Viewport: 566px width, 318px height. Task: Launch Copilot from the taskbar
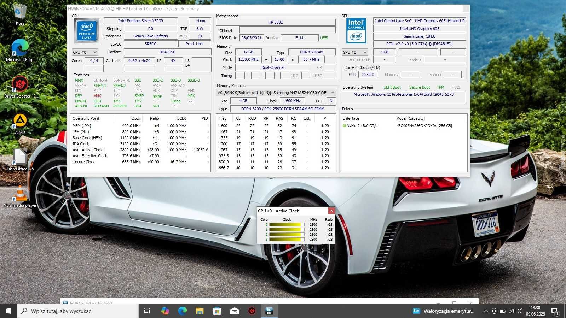click(165, 311)
